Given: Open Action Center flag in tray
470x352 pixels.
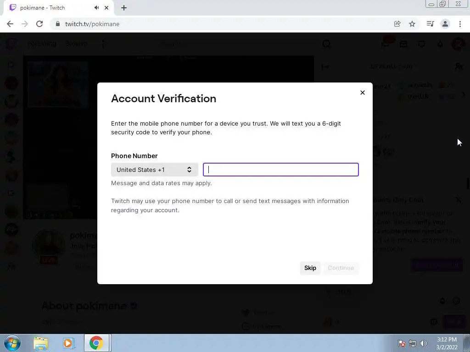Looking at the screenshot, I should tap(402, 343).
